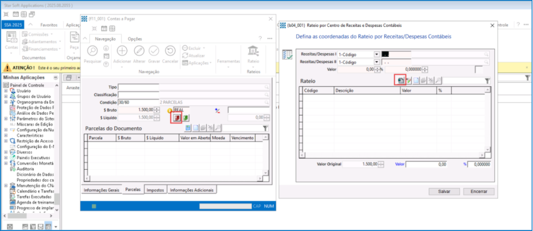The image size is (533, 231).
Task: Click the SSA 2025 button
Action: click(12, 25)
